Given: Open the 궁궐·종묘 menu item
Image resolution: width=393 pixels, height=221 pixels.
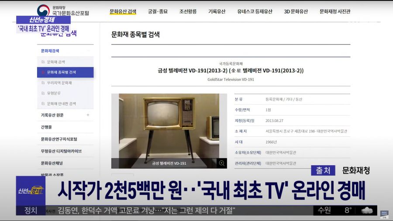Looking at the screenshot, I should (158, 11).
